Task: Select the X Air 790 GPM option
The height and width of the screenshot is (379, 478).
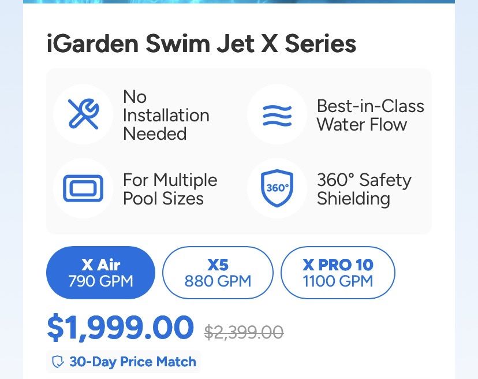Action: click(x=100, y=273)
